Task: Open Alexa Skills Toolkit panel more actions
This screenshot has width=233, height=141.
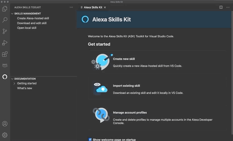Action: [x=71, y=7]
